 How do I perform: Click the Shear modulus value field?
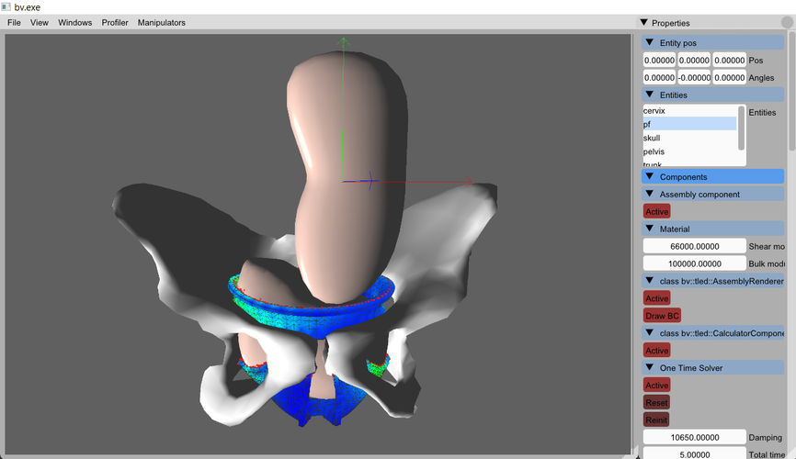pyautogui.click(x=694, y=246)
